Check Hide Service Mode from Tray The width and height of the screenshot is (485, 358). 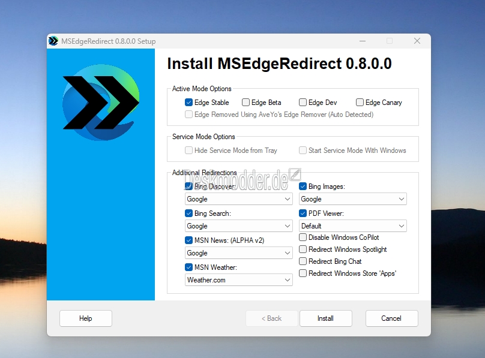188,151
